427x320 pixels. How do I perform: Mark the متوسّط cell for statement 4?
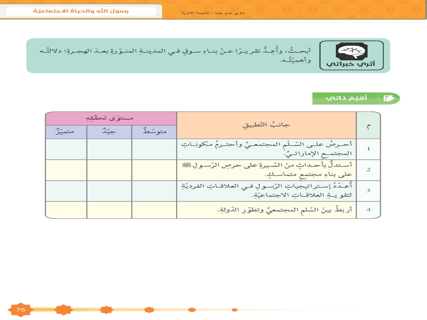[154, 210]
